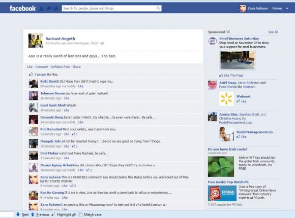Click the Find bar Next arrow
Image resolution: width=295 pixels, height=218 pixels.
coord(18,214)
